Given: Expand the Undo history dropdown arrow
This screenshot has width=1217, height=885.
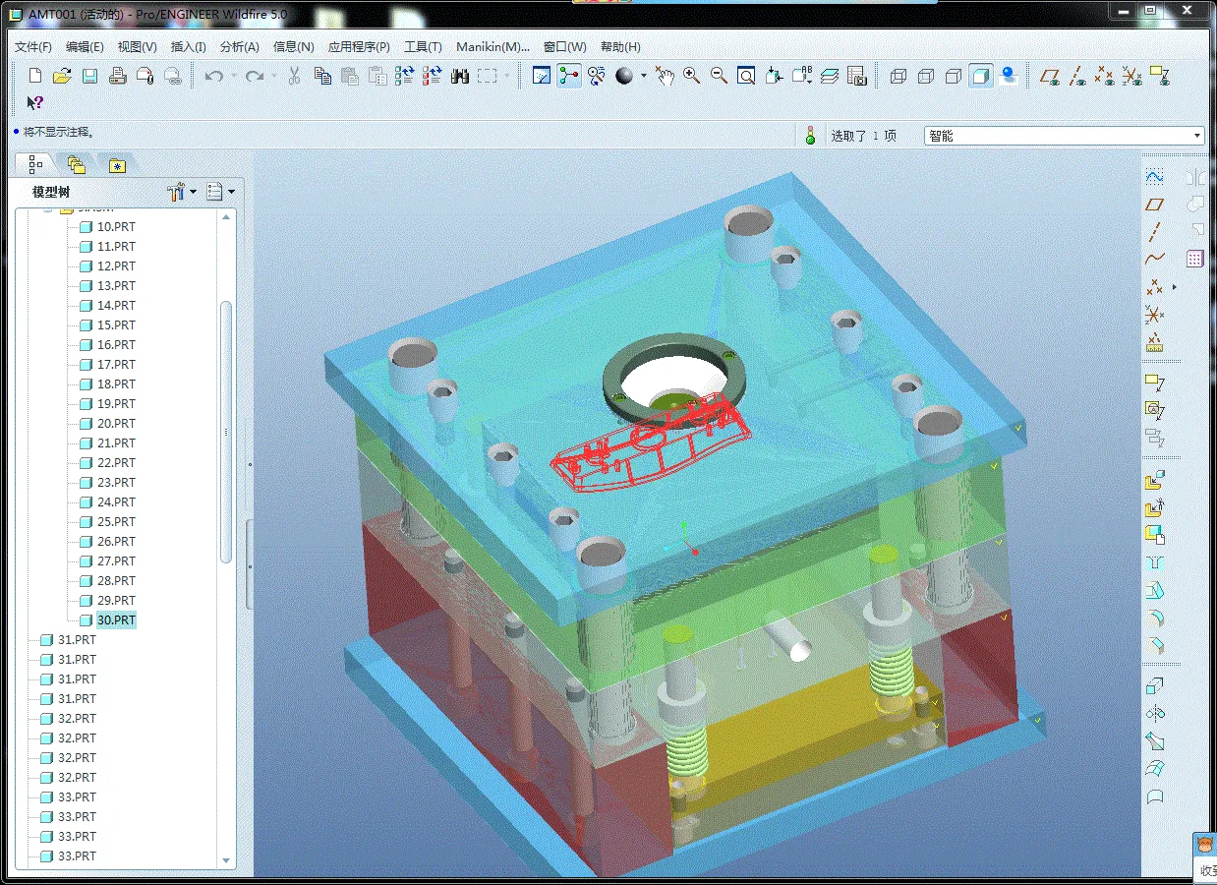Looking at the screenshot, I should click(x=233, y=76).
